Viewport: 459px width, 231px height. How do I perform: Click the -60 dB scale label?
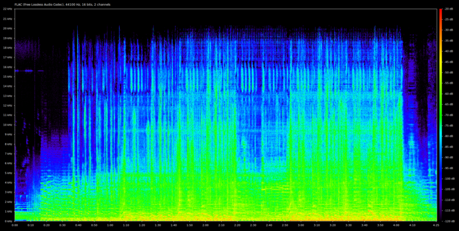[449, 94]
